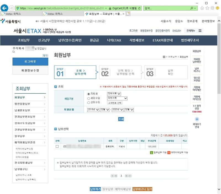The width and height of the screenshot is (221, 194).
Task: Click the 고객번호 선택 button
Action: 115,103
